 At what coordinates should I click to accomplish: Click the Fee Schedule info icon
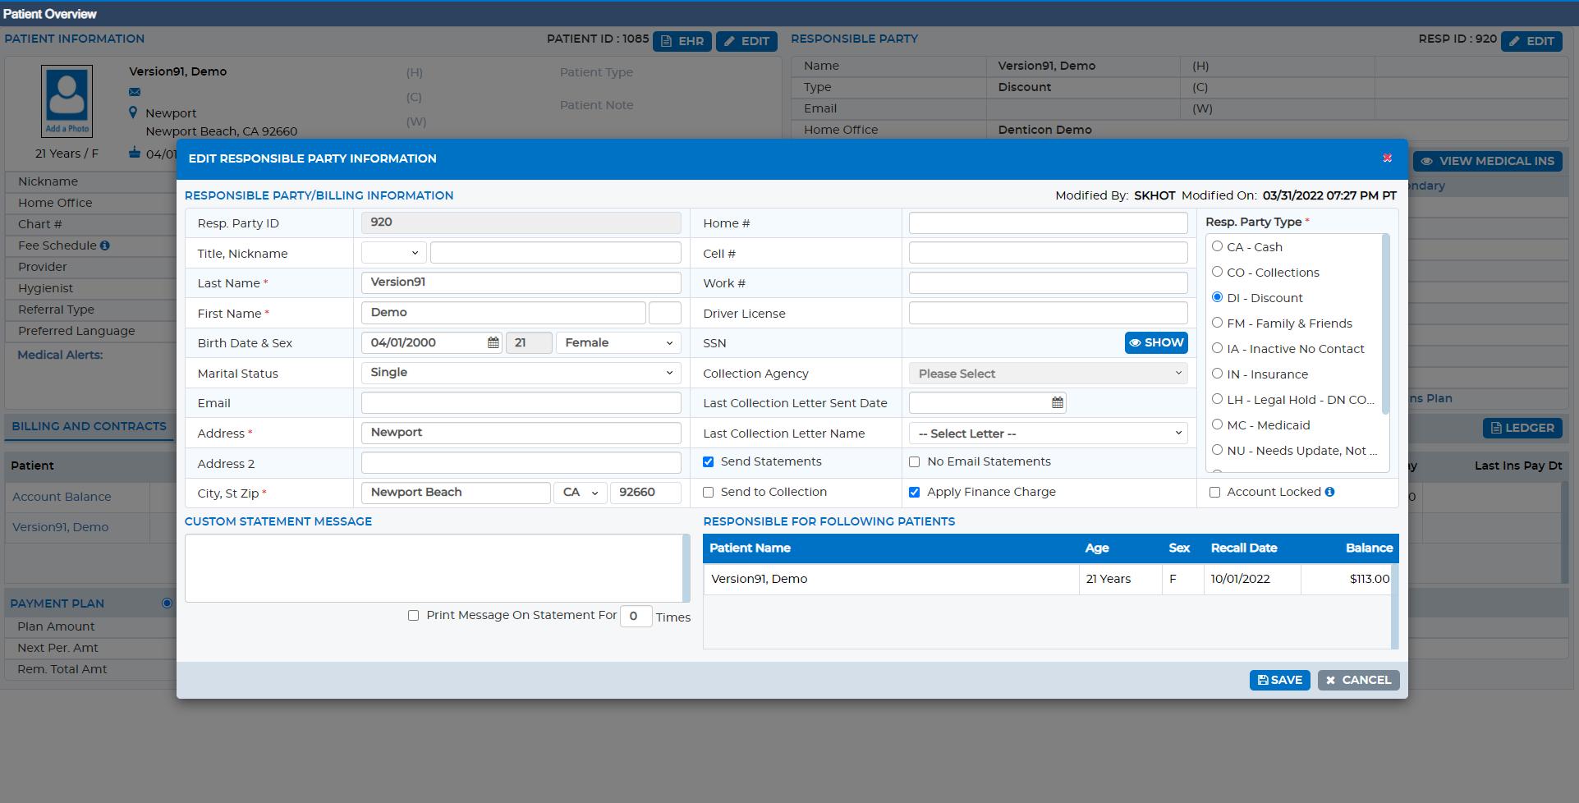(x=105, y=245)
